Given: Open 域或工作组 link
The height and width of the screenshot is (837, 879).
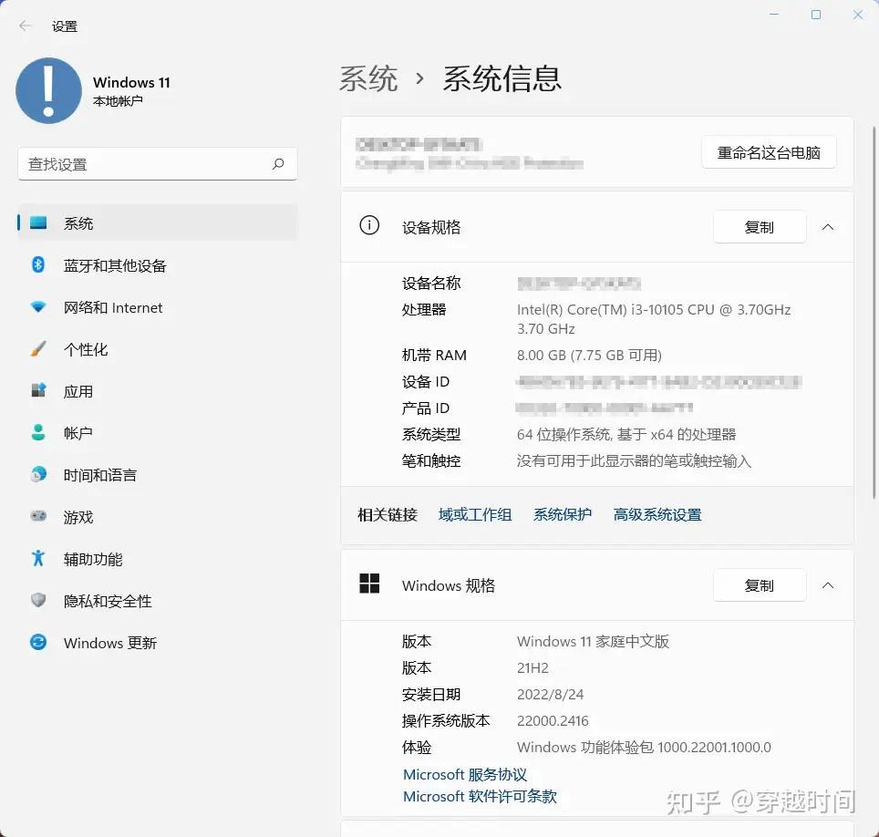Looking at the screenshot, I should point(475,514).
